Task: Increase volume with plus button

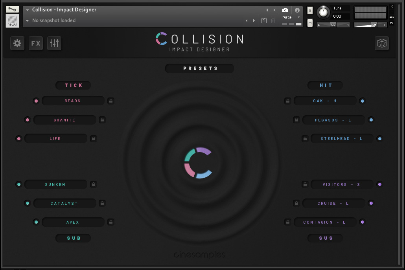Action: 385,25
